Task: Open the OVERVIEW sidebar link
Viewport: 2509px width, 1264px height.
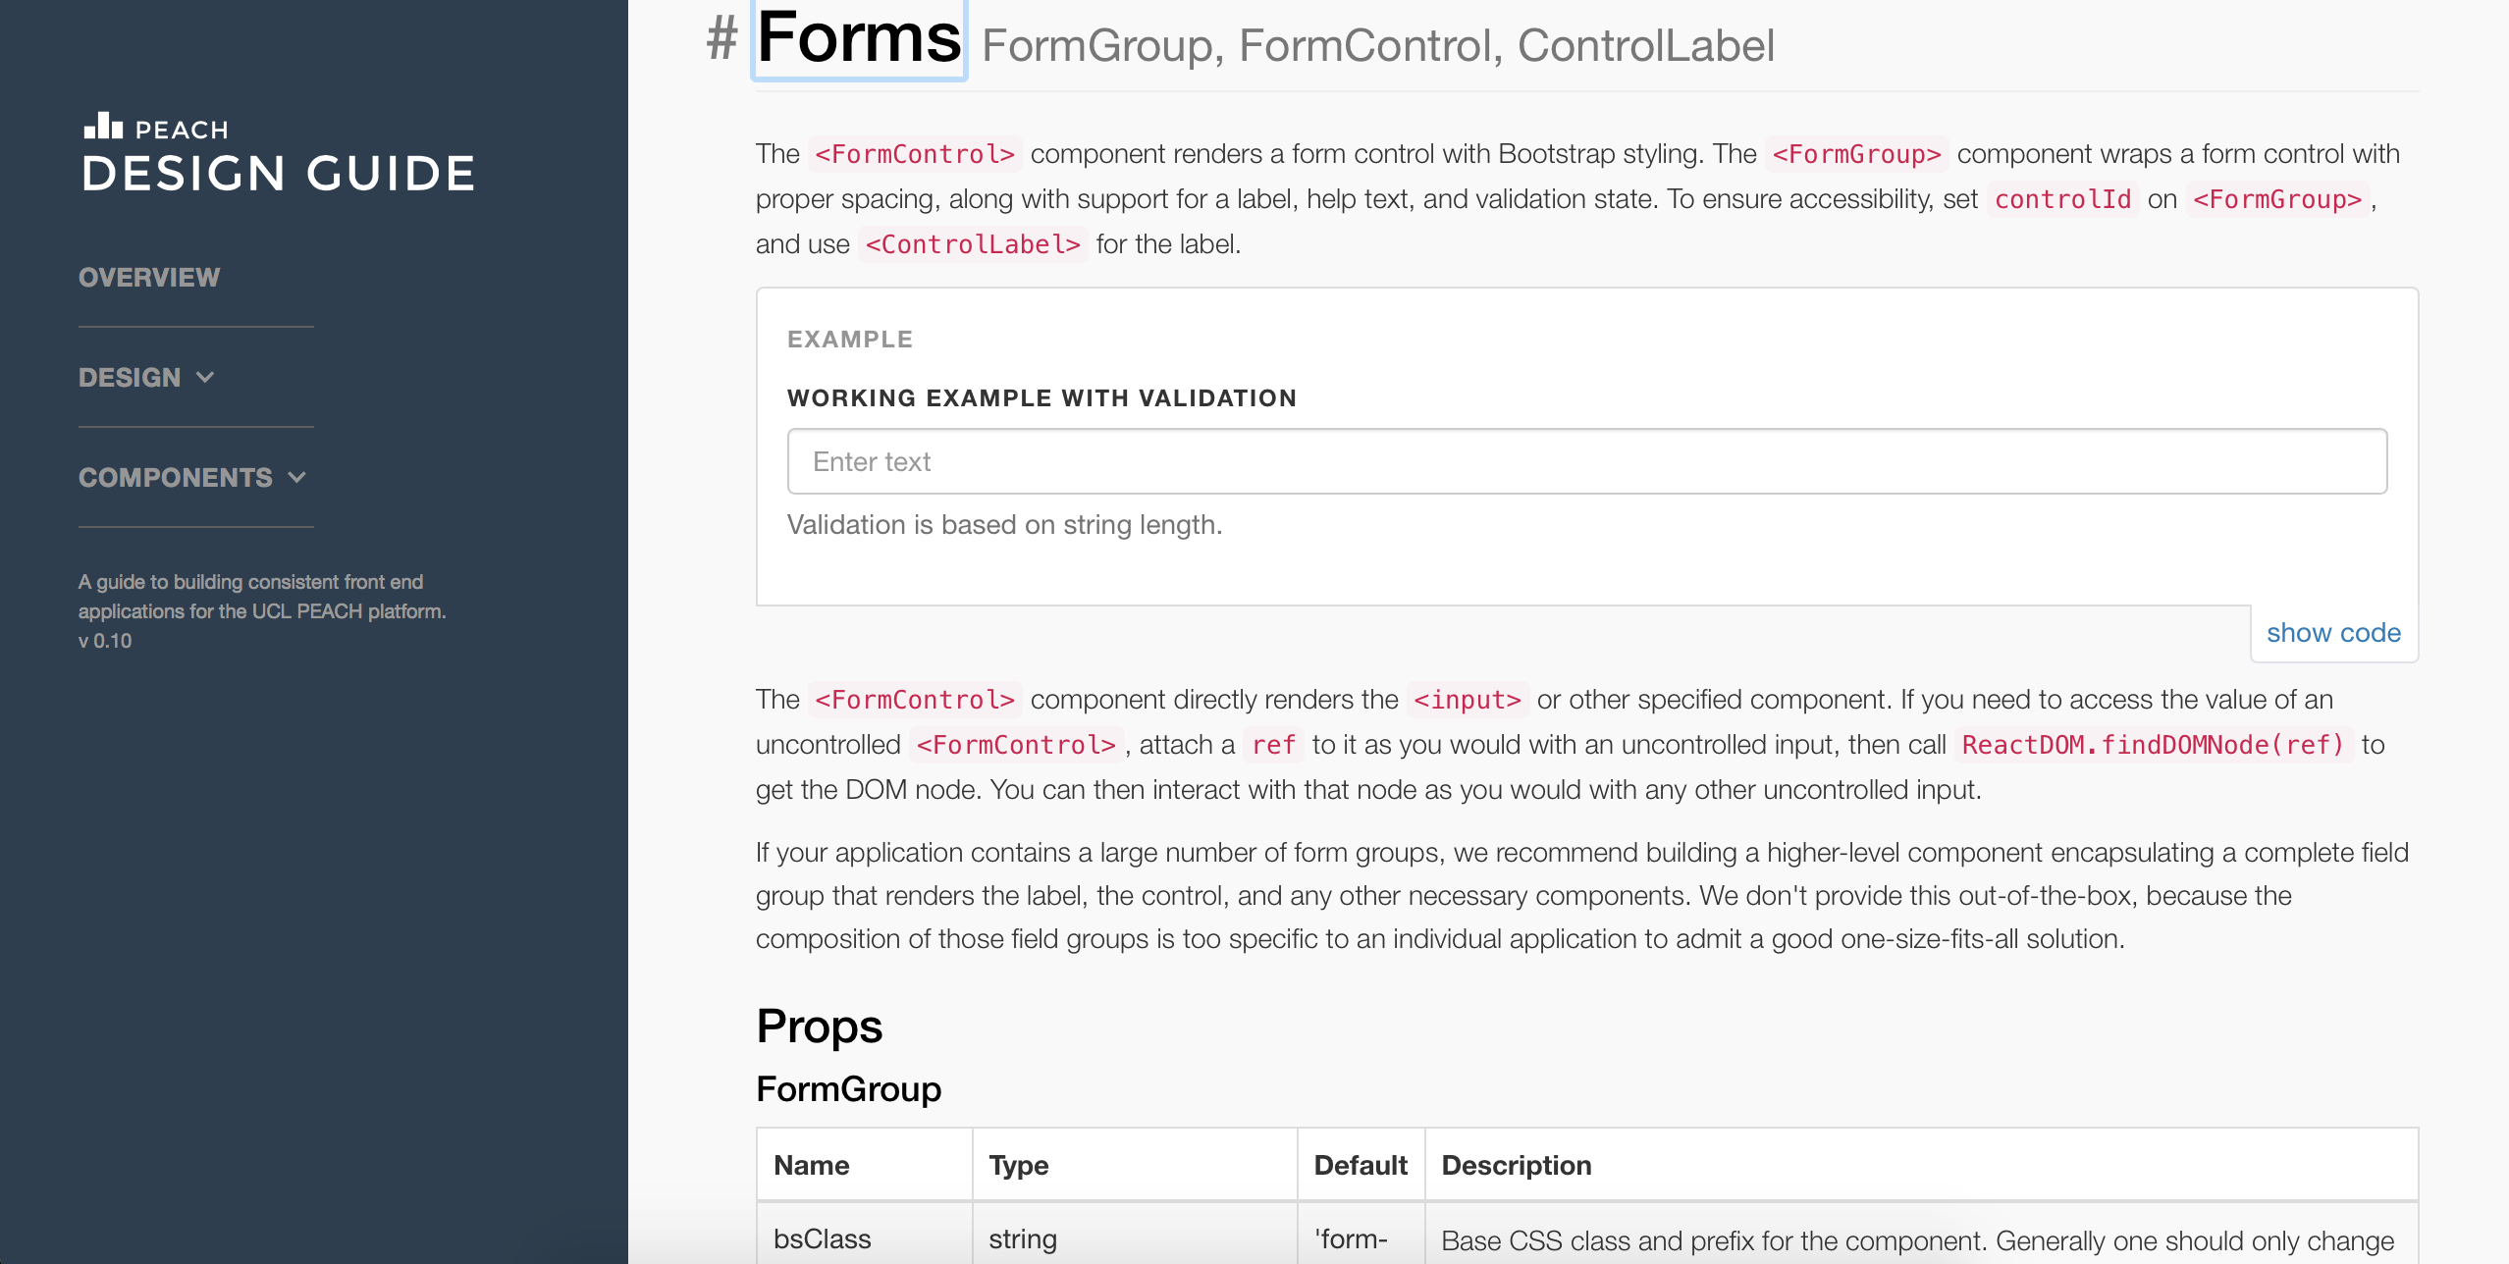Action: tap(149, 278)
